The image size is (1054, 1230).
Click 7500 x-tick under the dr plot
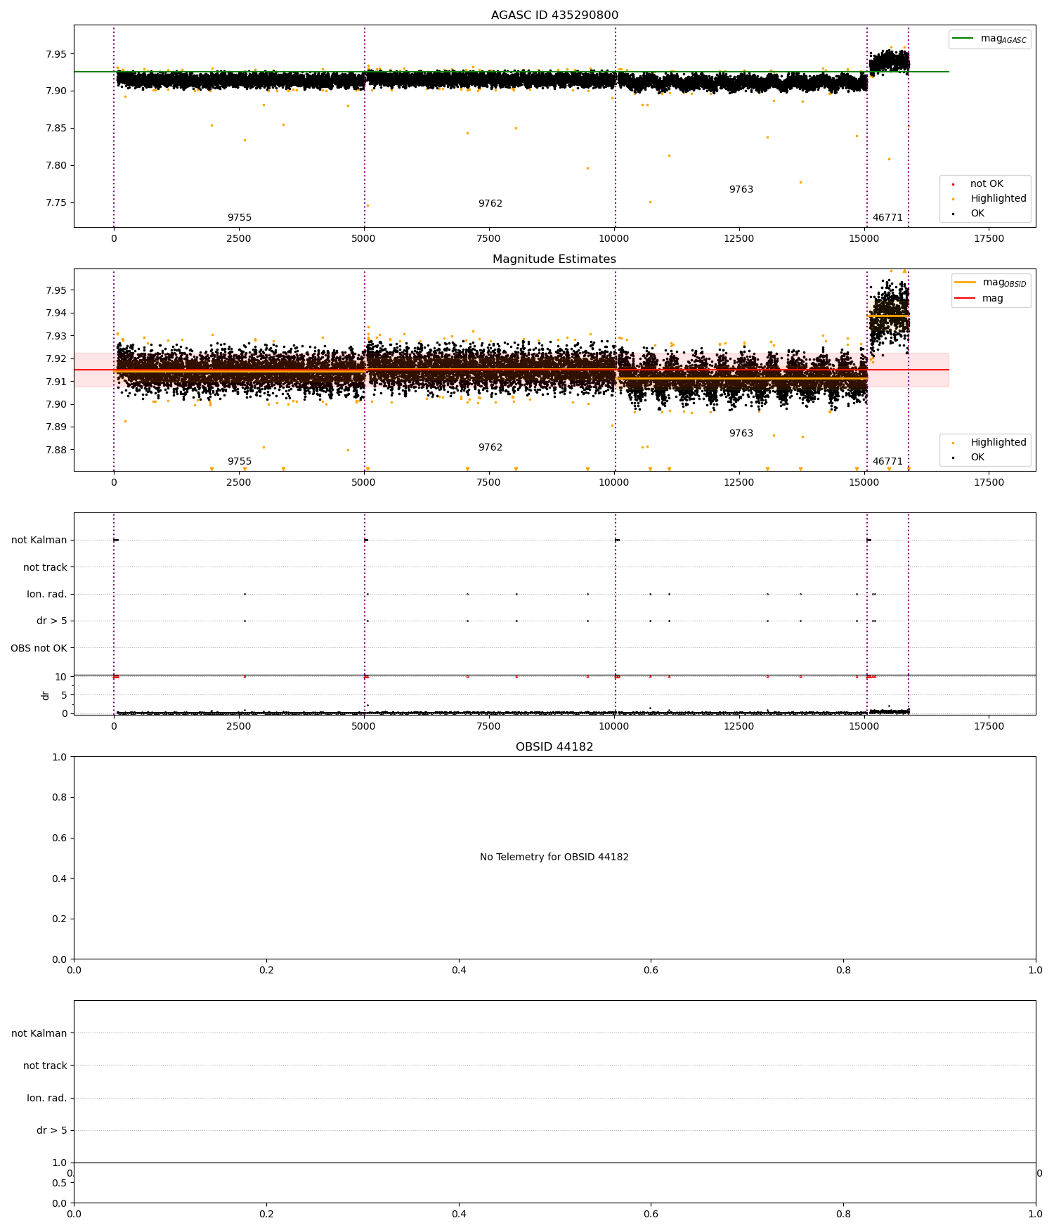[489, 726]
